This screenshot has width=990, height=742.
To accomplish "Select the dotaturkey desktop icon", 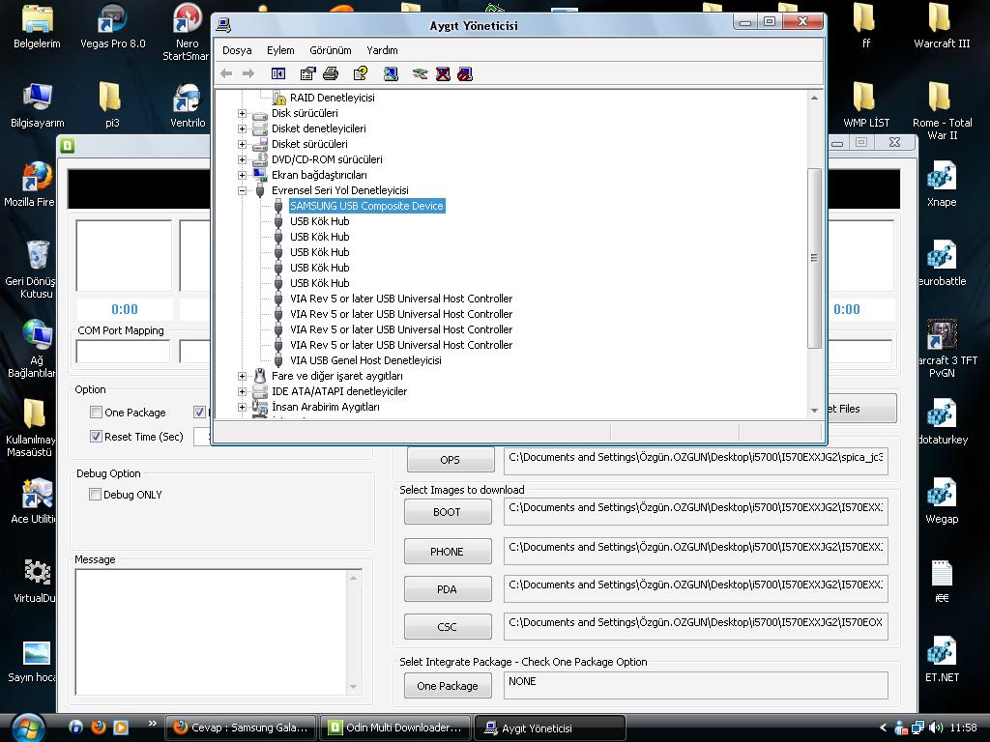I will pyautogui.click(x=942, y=421).
